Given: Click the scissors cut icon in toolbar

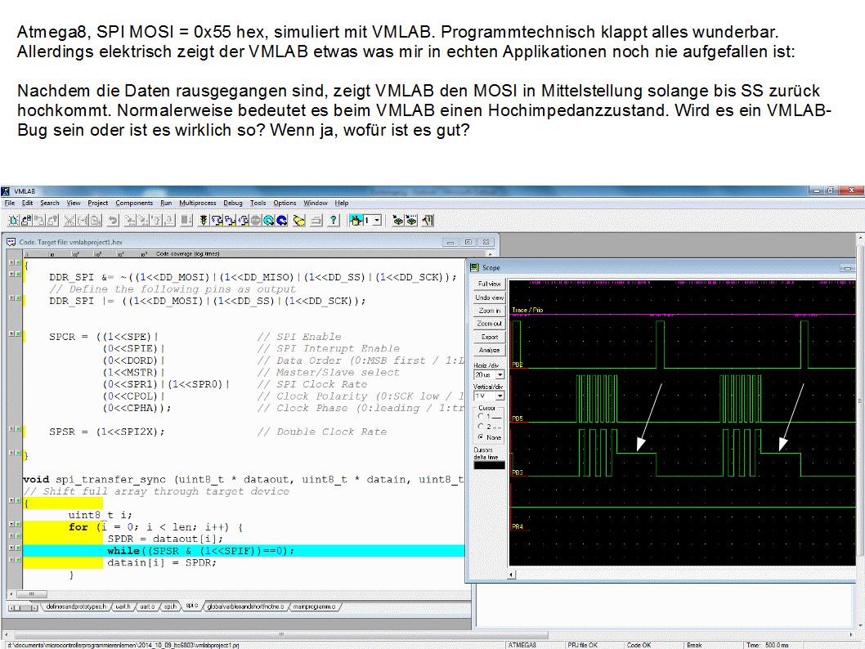Looking at the screenshot, I should (x=69, y=221).
